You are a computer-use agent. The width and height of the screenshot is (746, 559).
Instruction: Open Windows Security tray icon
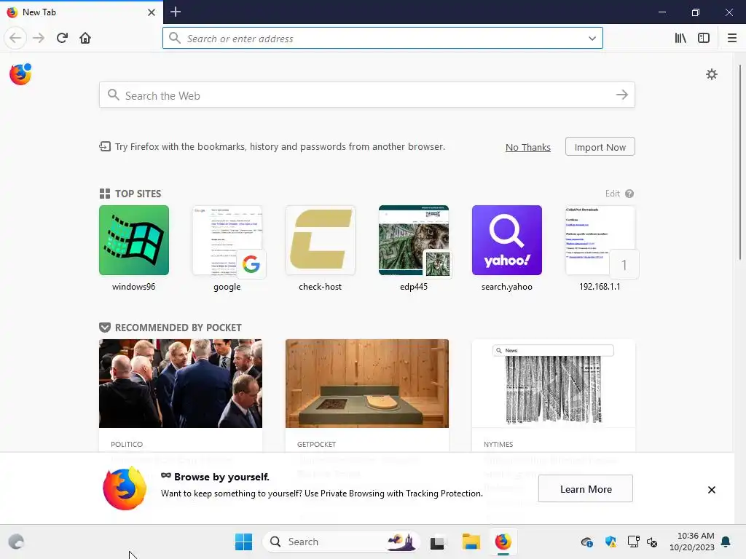click(610, 542)
